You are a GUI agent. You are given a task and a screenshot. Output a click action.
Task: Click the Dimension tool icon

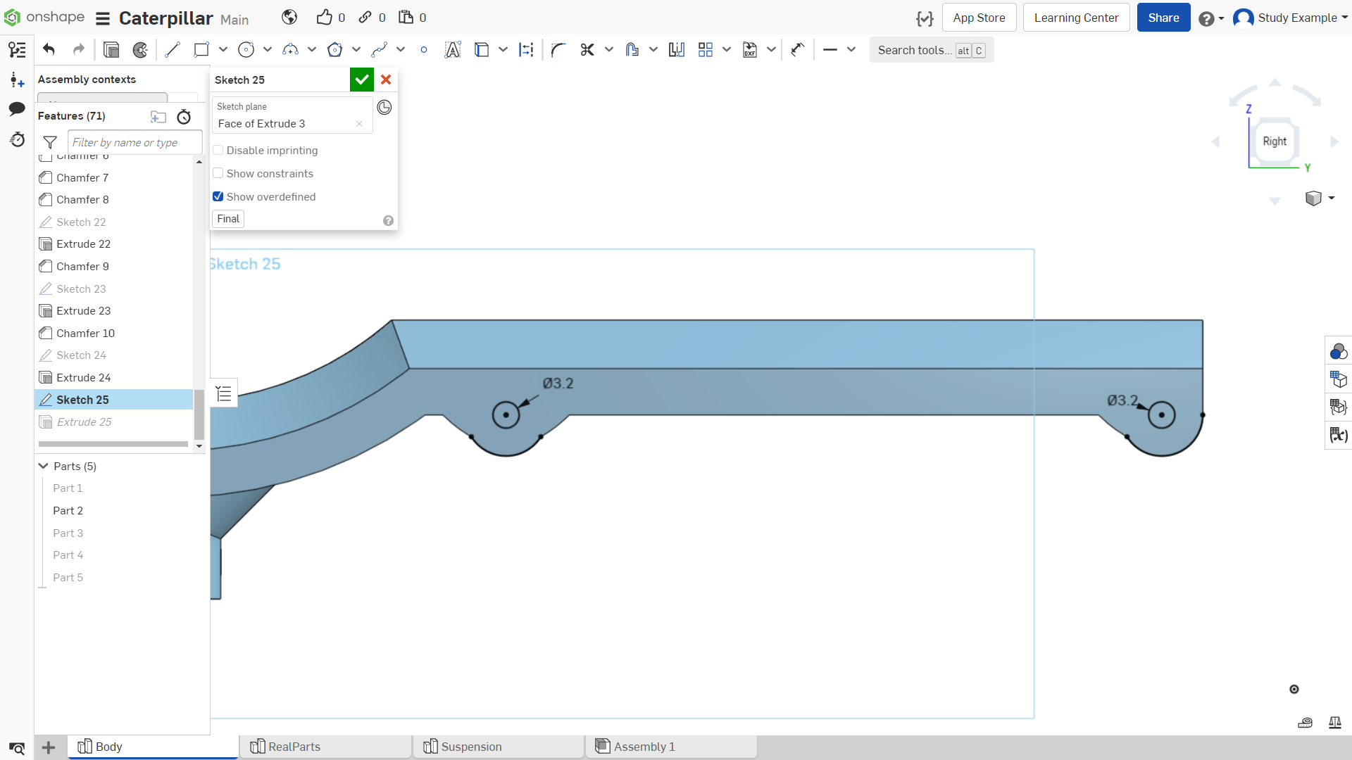pyautogui.click(x=526, y=50)
